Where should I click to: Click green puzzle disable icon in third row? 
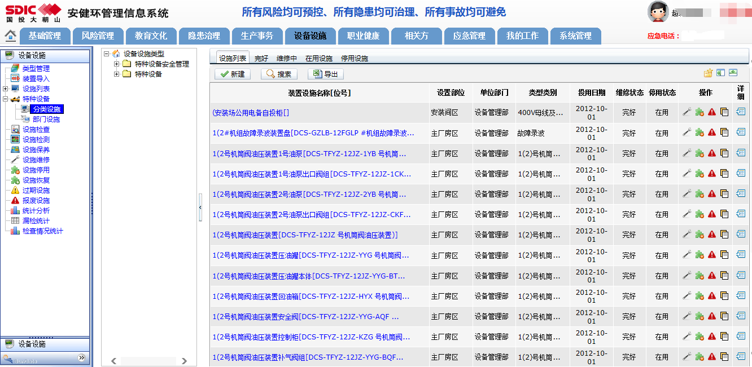(x=699, y=153)
